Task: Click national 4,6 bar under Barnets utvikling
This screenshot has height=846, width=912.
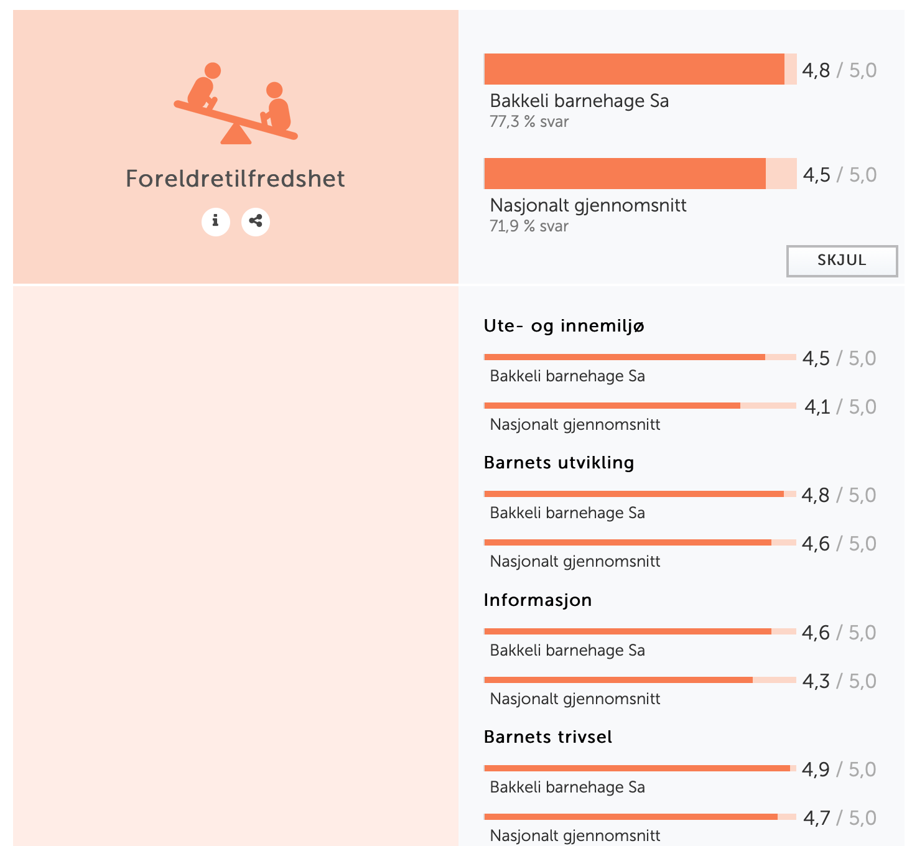Action: (640, 542)
